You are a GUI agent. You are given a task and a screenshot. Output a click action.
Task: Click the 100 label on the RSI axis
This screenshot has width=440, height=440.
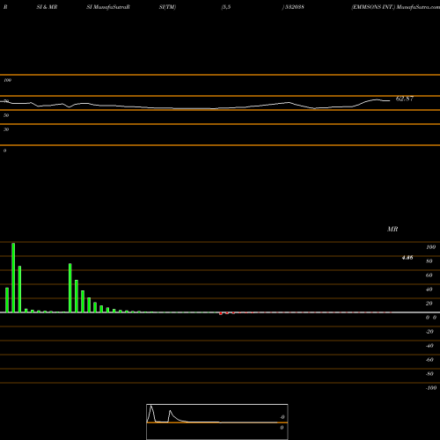pos(7,80)
